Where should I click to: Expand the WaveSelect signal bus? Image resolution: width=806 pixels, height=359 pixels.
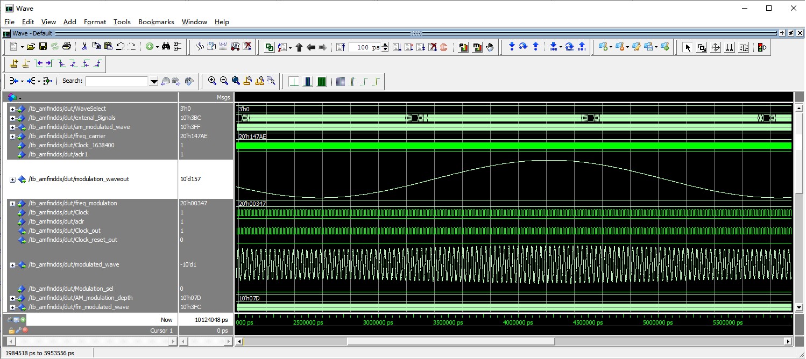tap(12, 109)
